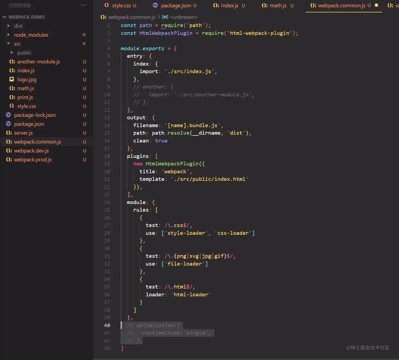The height and width of the screenshot is (360, 399).
Task: Click the './src/index.js' import string
Action: 189,72
